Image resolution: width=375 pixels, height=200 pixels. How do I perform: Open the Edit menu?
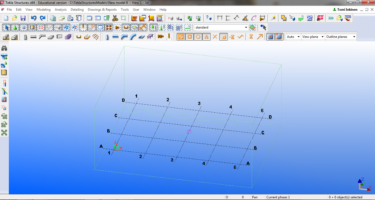pos(19,10)
